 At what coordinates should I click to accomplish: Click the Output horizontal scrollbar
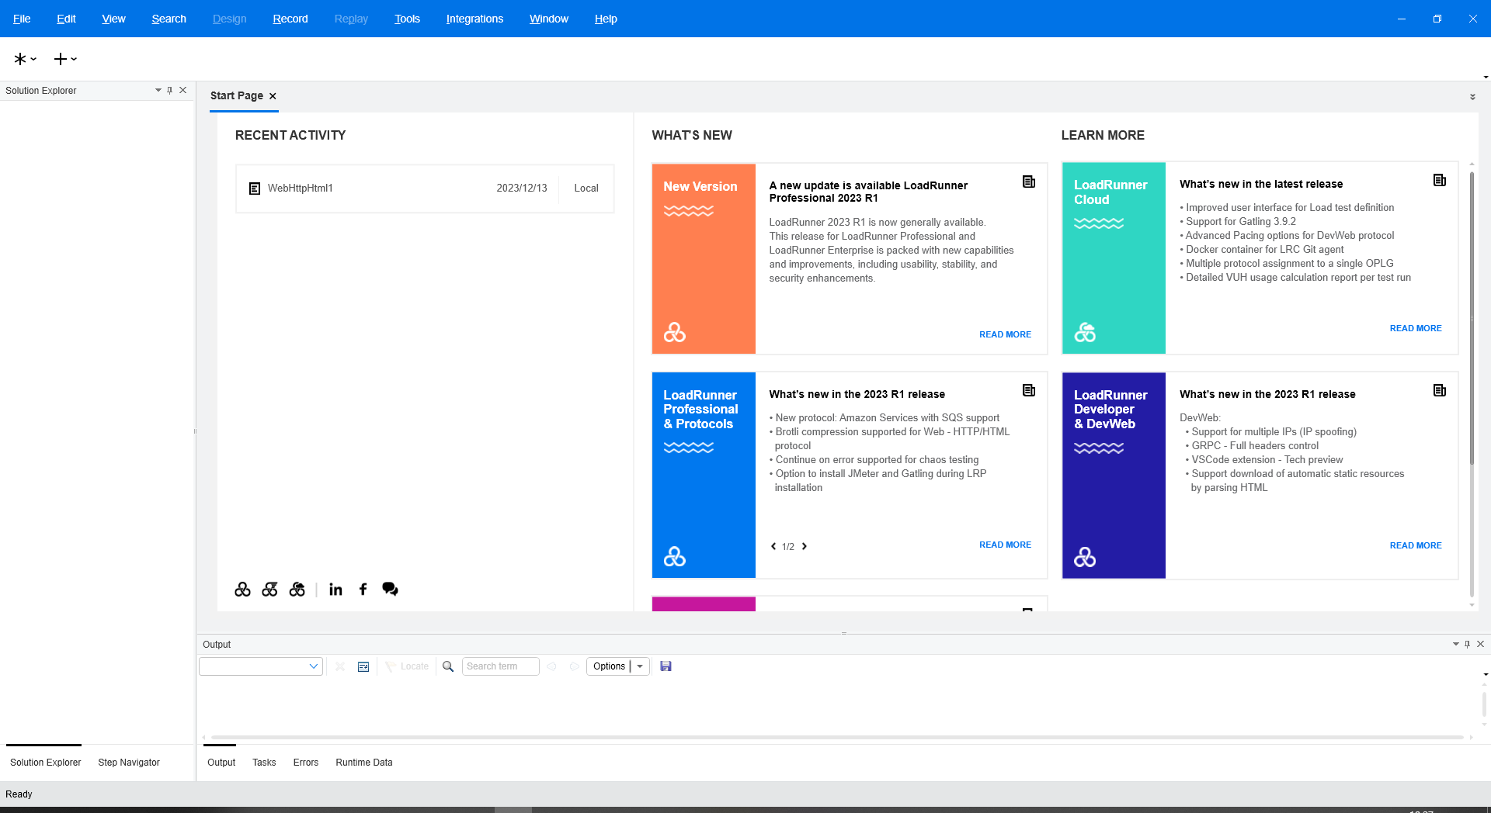[x=837, y=737]
